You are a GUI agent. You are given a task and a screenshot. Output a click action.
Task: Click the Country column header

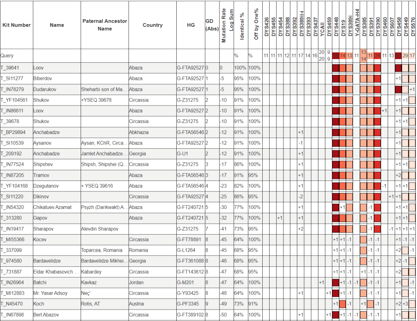152,25
